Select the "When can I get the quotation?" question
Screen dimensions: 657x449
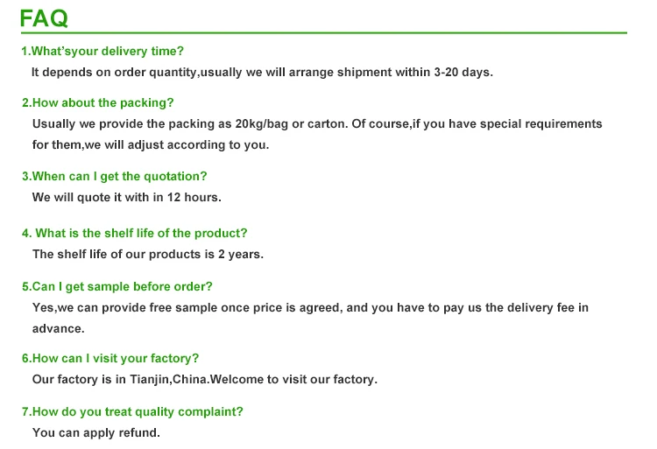[x=114, y=176]
